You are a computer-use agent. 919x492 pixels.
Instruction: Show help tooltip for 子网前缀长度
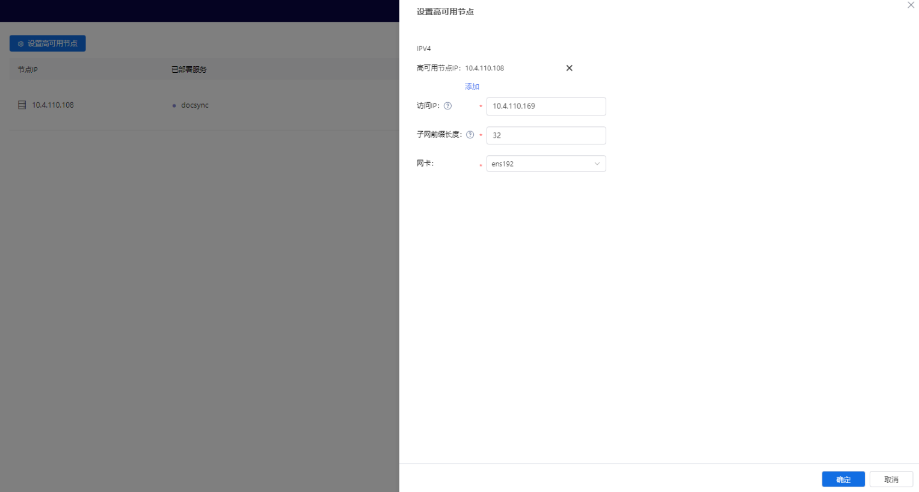click(x=470, y=135)
